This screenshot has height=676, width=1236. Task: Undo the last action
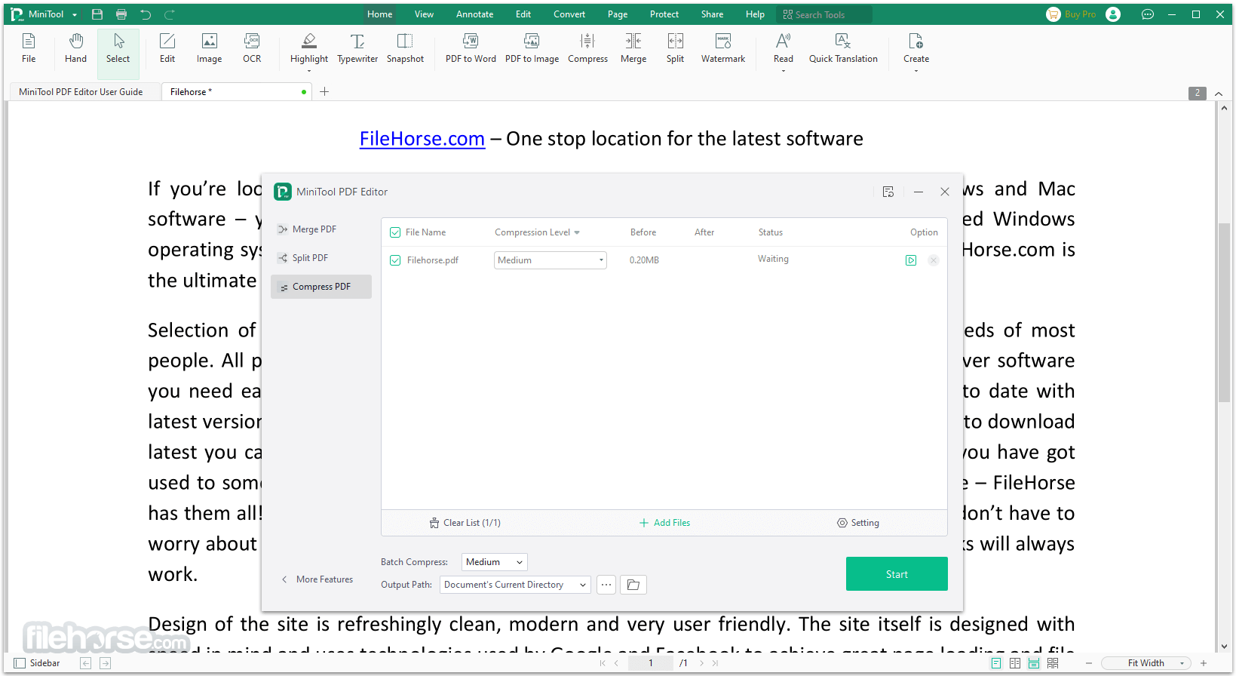(146, 14)
